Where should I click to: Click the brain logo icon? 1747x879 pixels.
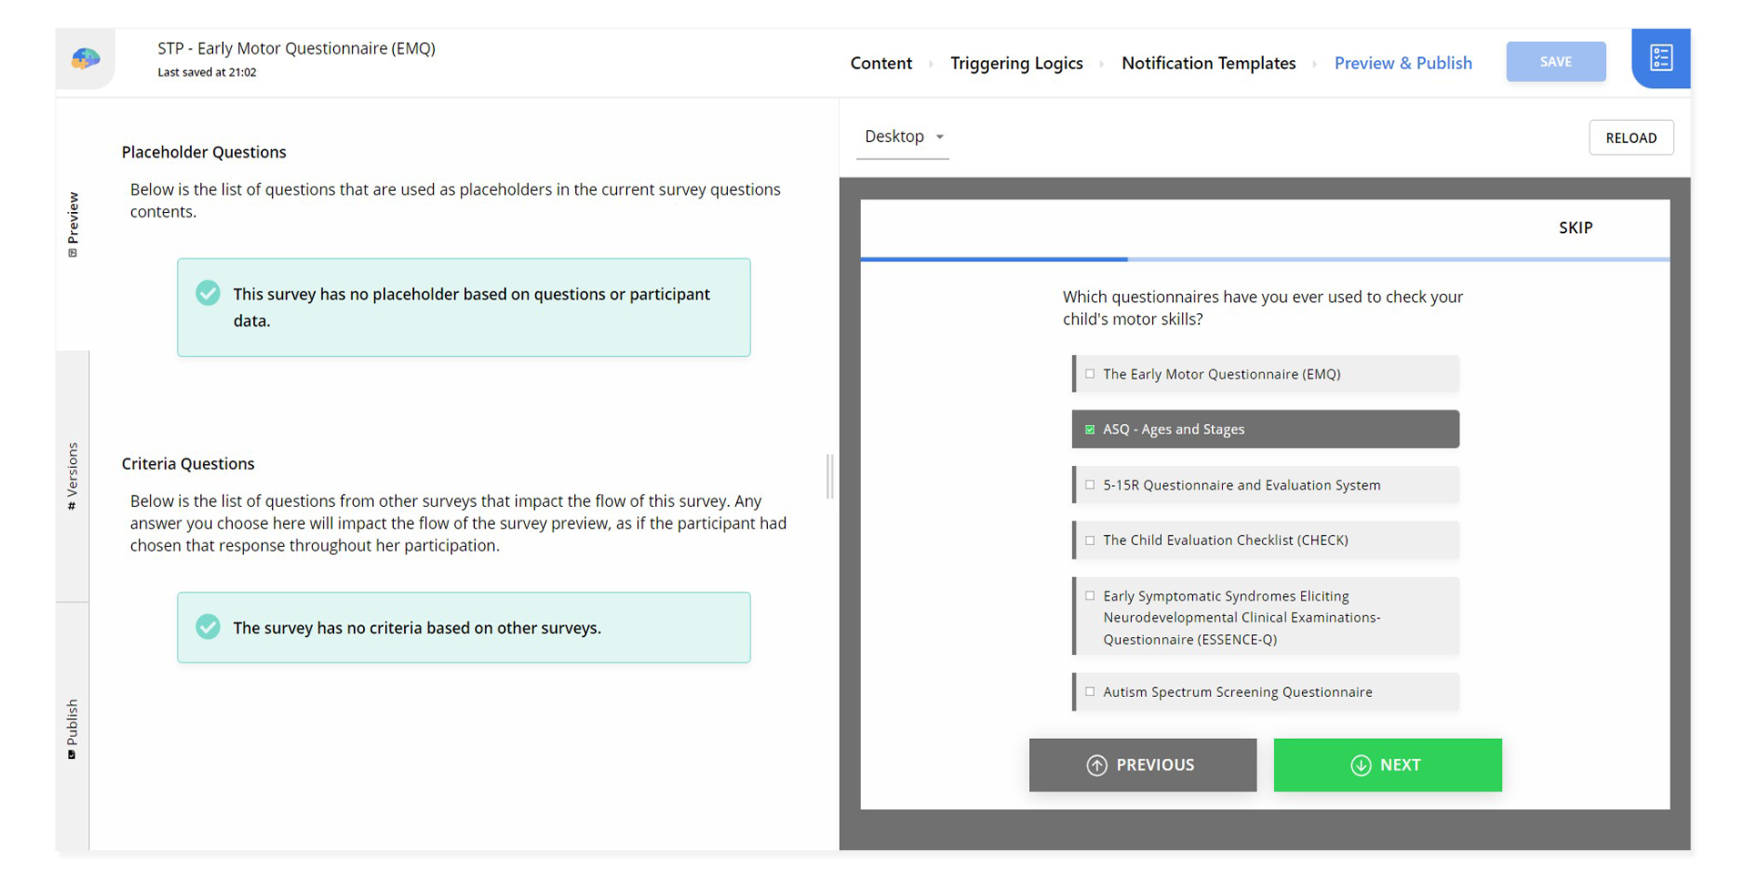pyautogui.click(x=86, y=59)
